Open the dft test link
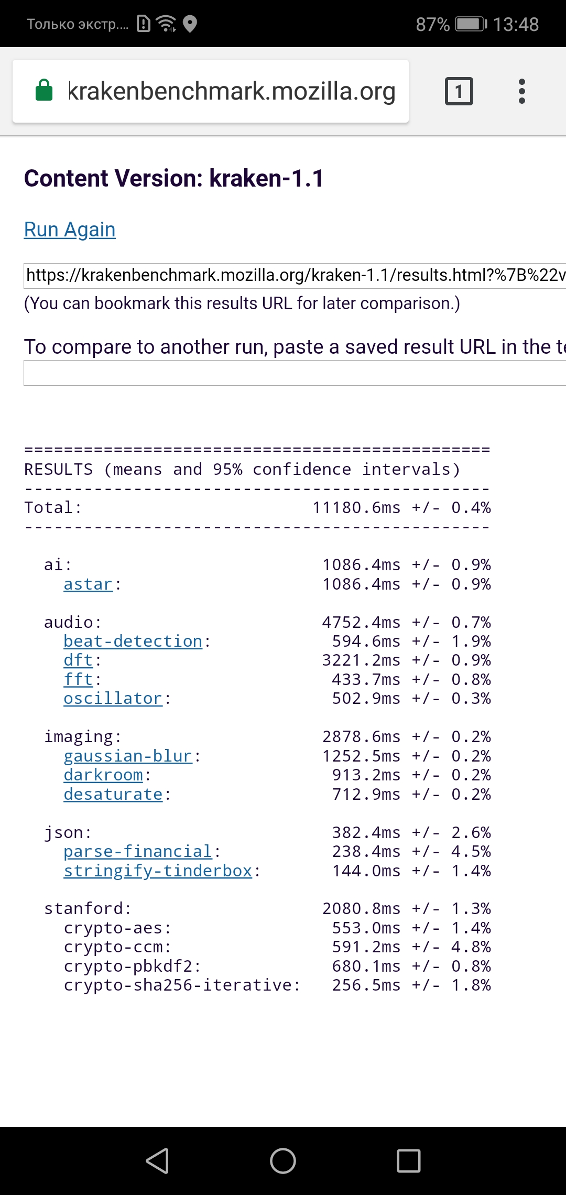The height and width of the screenshot is (1195, 566). (x=78, y=660)
